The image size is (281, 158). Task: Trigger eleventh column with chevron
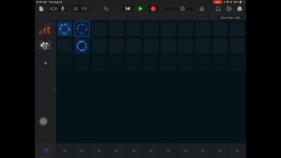(x=237, y=151)
